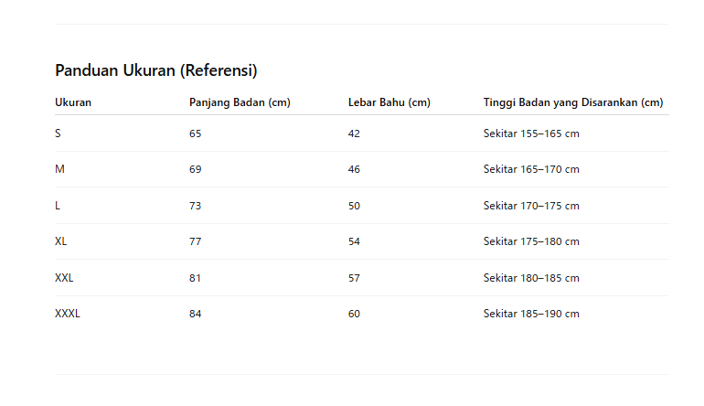Click the Ukuran column header
Screen dimensions: 704x406
click(x=73, y=102)
